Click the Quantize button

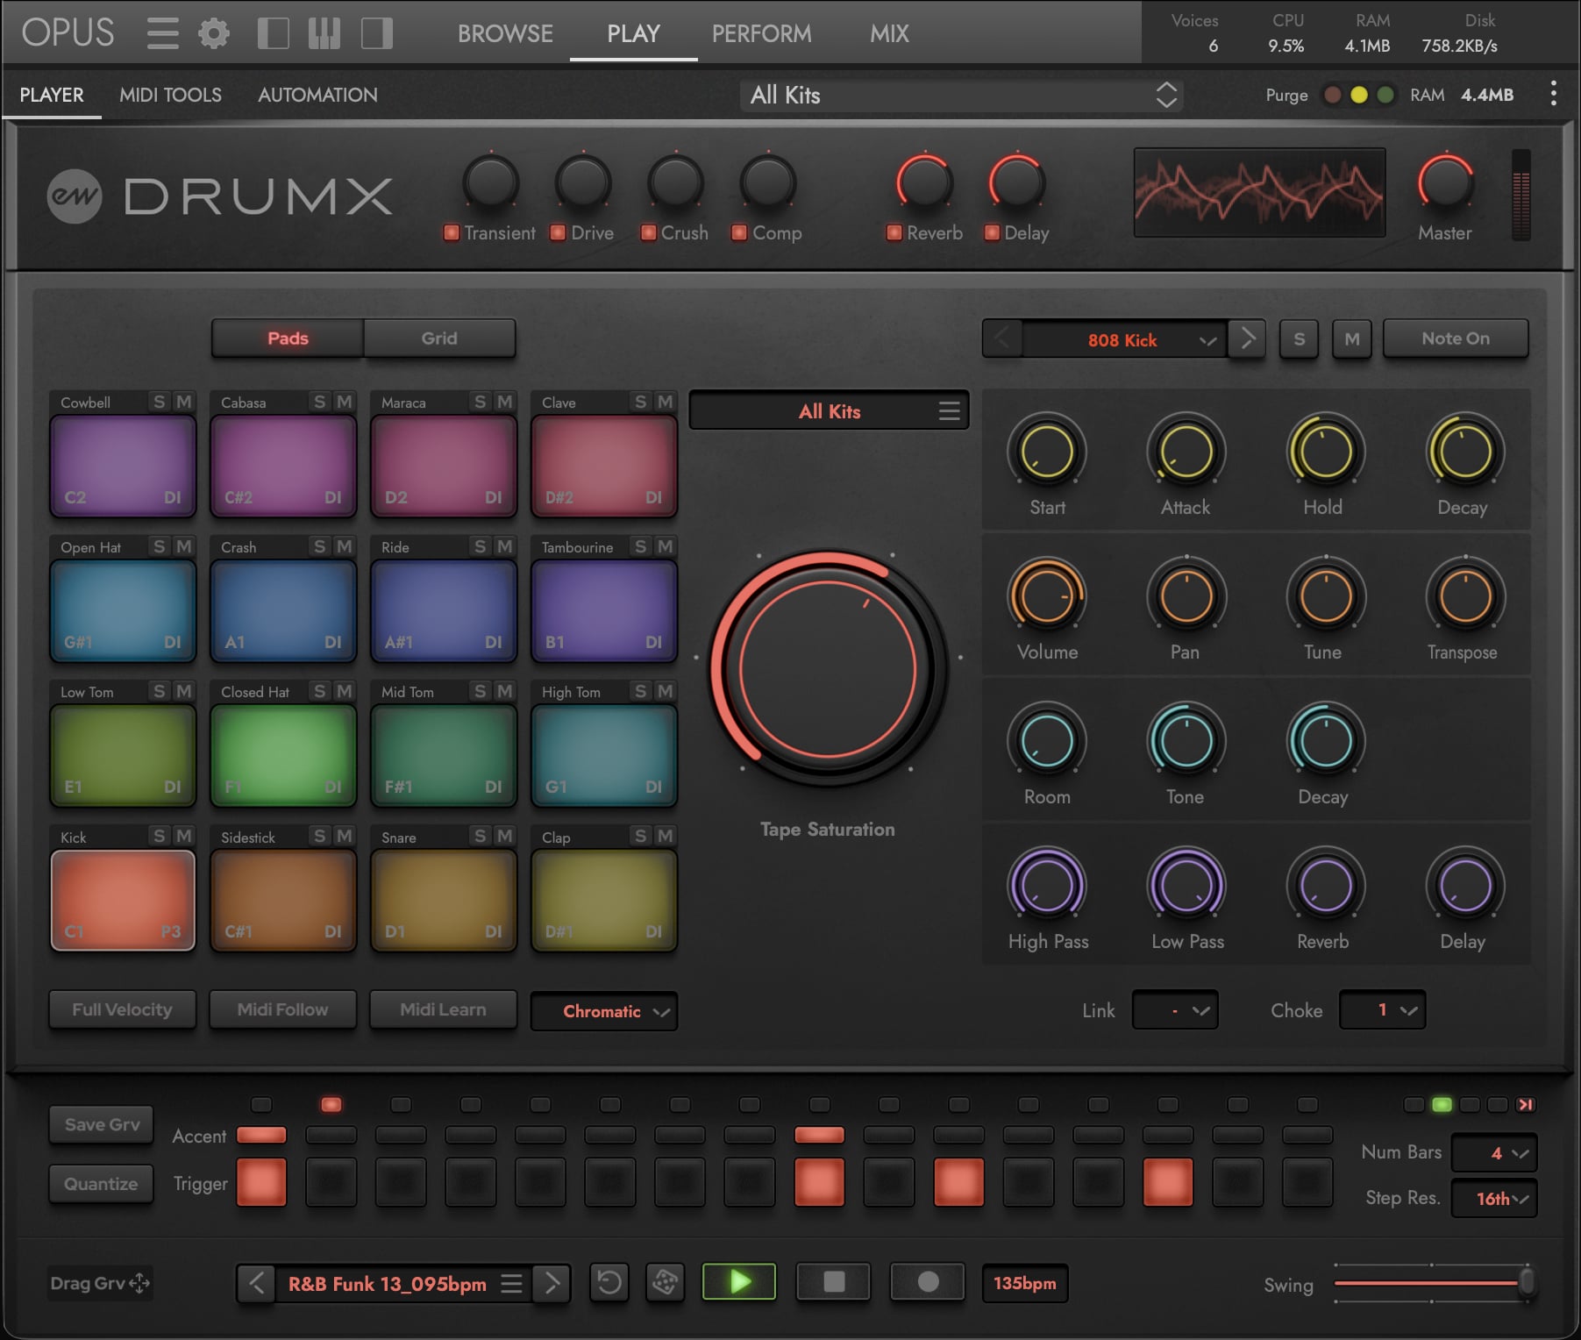coord(102,1184)
